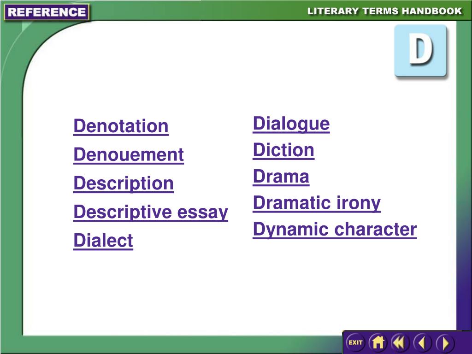This screenshot has height=354, width=472.
Task: Open the Drama term link
Action: coord(281,177)
